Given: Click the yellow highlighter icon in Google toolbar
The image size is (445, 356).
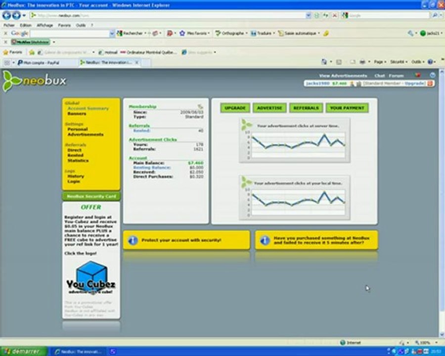Looking at the screenshot, I should pyautogui.click(x=326, y=34).
